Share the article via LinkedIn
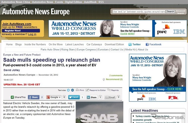Screen dimensions: 188x123 (92, 97)
